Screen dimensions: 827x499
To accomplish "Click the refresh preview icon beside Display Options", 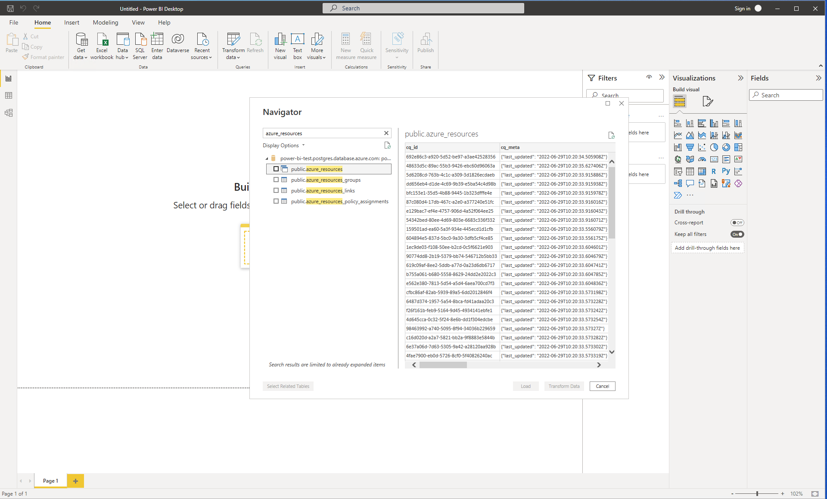I will pos(387,146).
